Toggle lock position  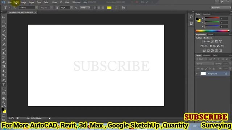point(210,69)
